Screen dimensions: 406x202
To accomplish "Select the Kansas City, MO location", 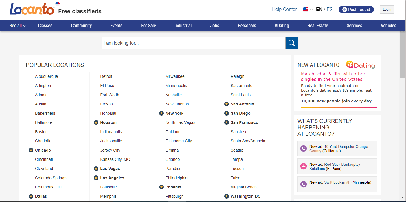I will [x=115, y=159].
